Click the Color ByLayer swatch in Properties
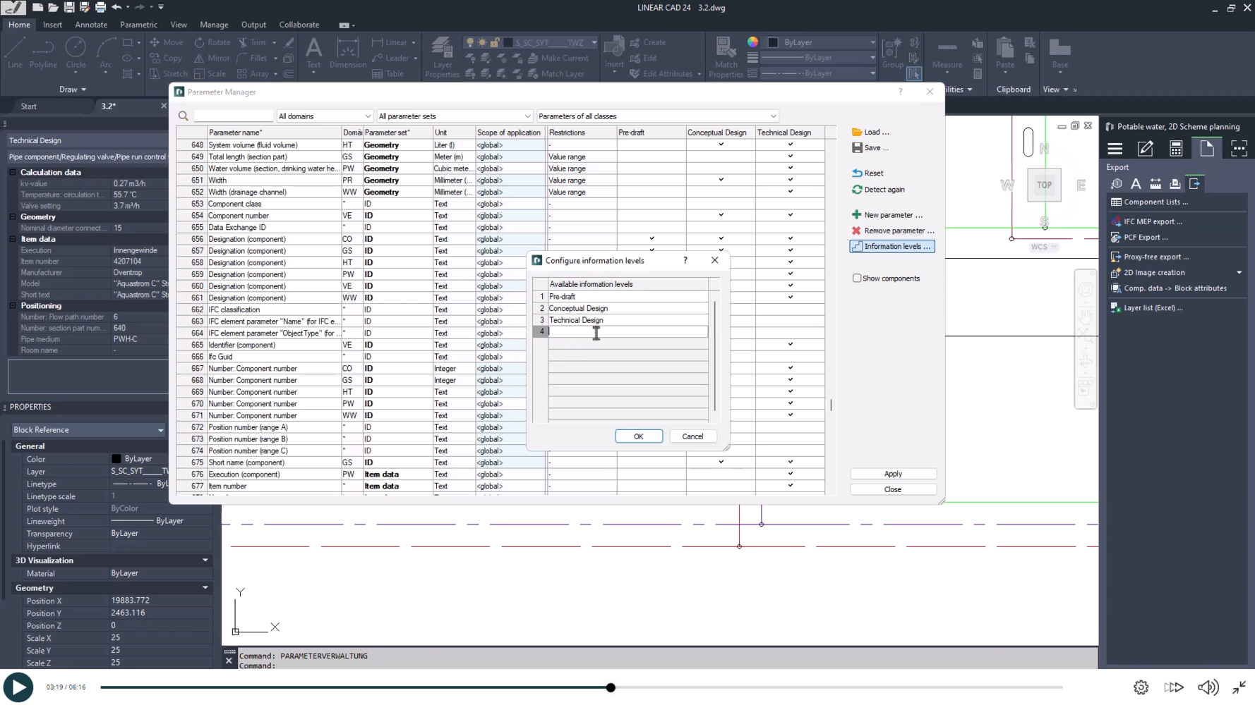Image resolution: width=1255 pixels, height=705 pixels. [x=116, y=459]
